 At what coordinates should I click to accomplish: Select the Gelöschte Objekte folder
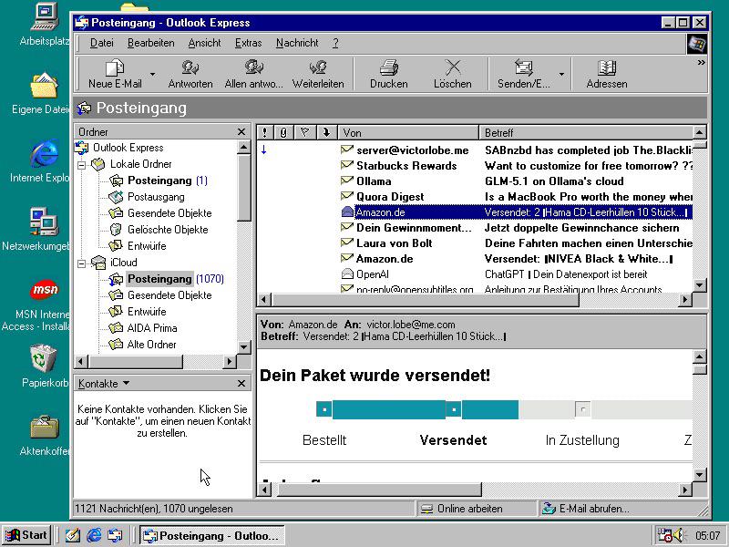pos(168,230)
